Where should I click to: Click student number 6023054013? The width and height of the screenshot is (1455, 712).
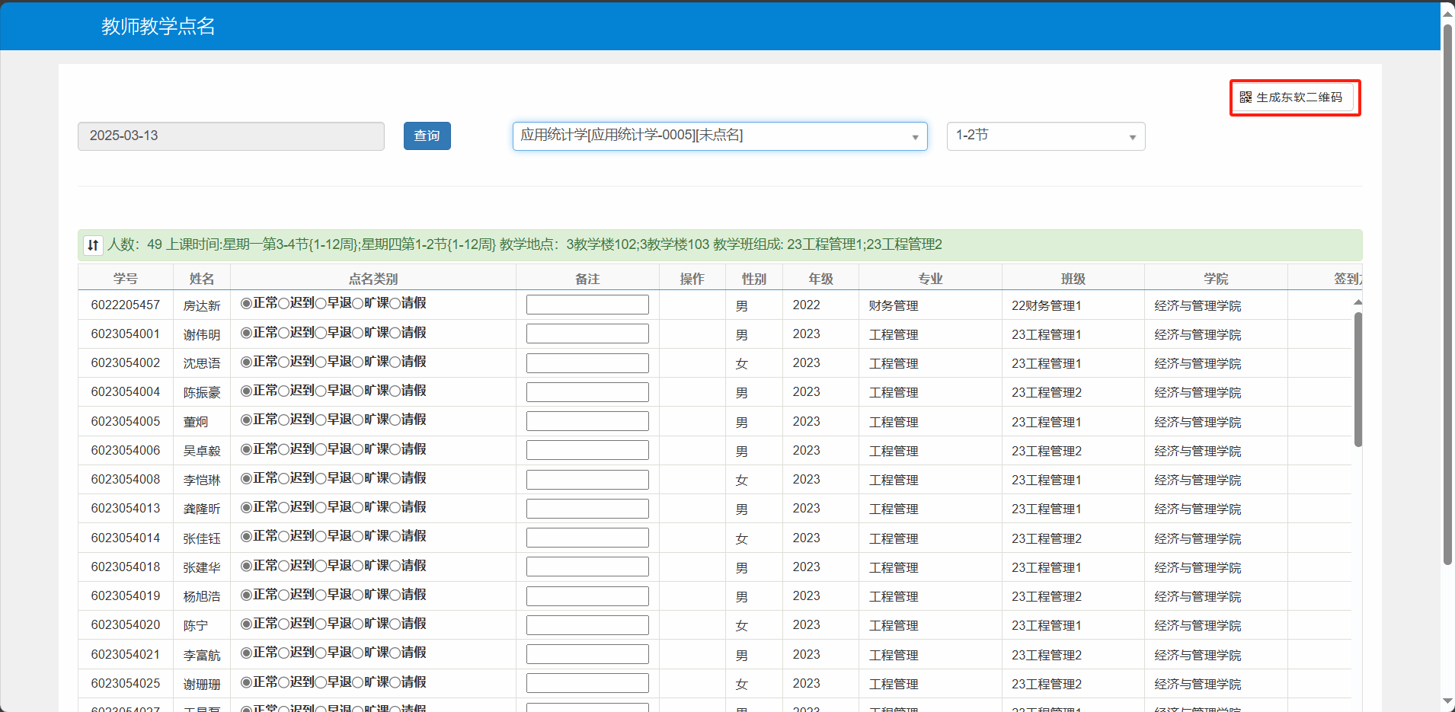click(x=126, y=508)
